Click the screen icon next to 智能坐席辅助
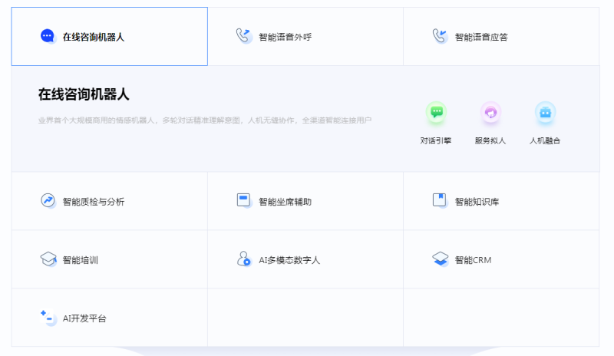 (243, 201)
